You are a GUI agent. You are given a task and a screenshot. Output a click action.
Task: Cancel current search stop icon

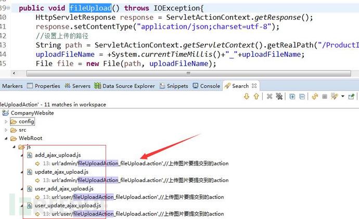(325, 97)
